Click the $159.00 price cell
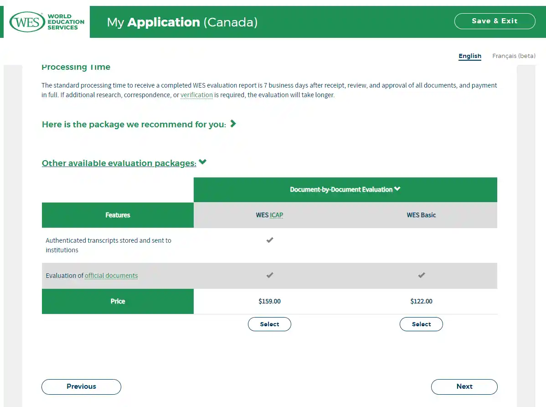 (x=269, y=301)
